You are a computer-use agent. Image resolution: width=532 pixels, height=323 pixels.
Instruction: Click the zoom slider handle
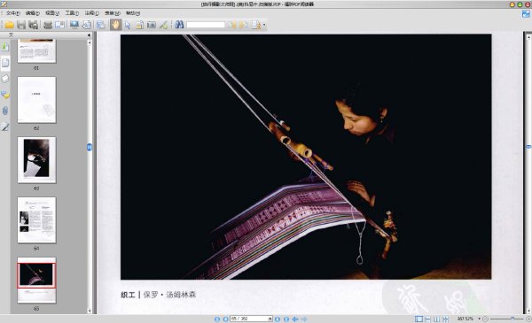[512, 319]
